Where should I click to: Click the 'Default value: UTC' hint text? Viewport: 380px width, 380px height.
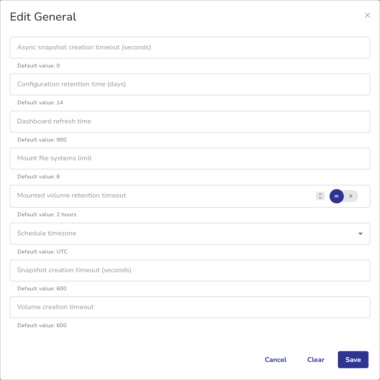42,252
